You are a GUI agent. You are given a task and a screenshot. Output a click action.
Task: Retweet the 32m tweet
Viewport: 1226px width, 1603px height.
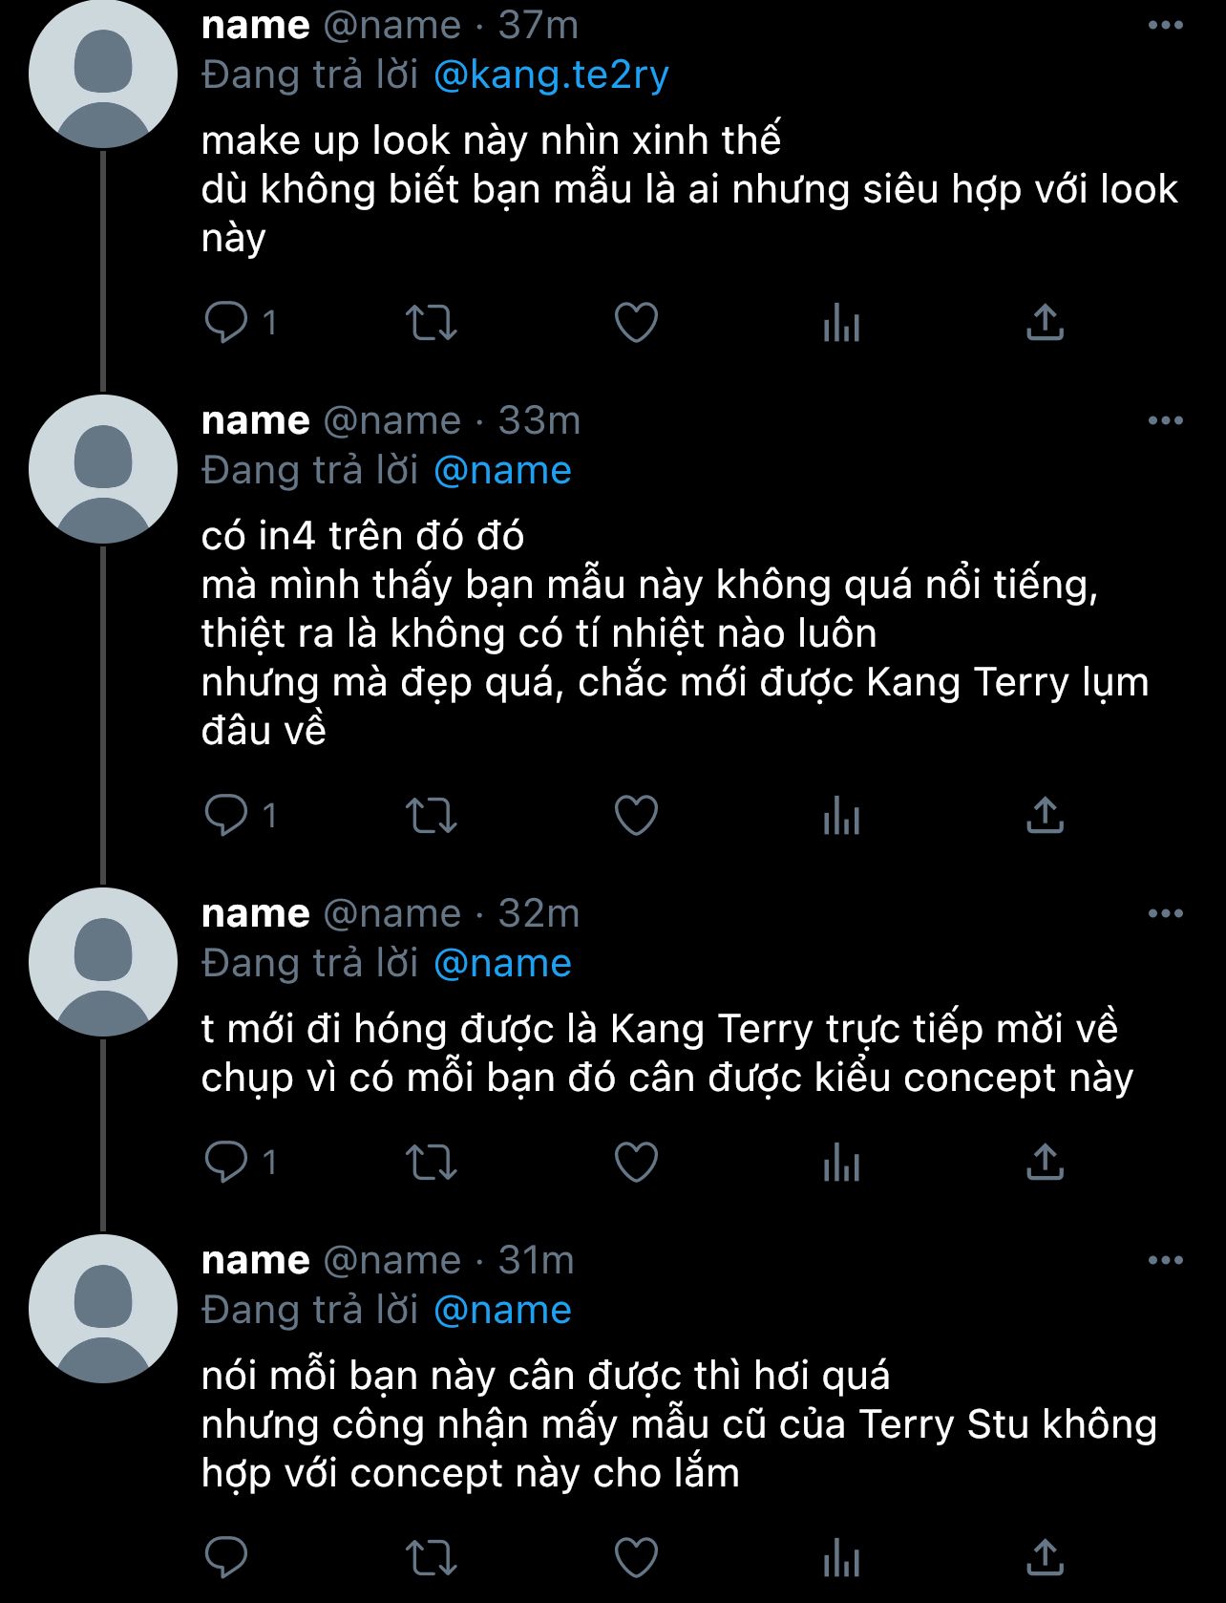coord(432,1163)
